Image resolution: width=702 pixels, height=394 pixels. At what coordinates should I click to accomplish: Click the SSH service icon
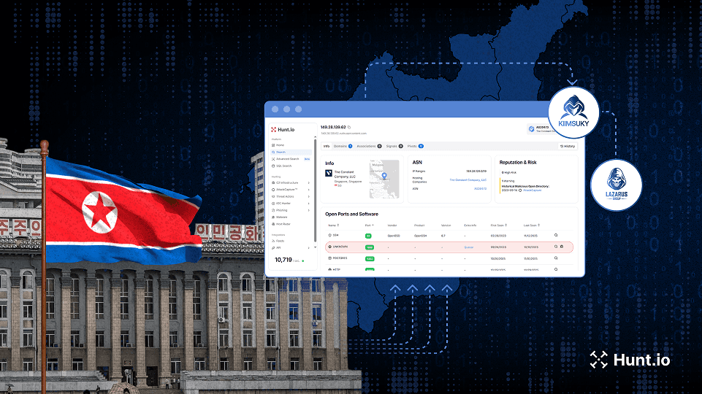[x=330, y=235]
